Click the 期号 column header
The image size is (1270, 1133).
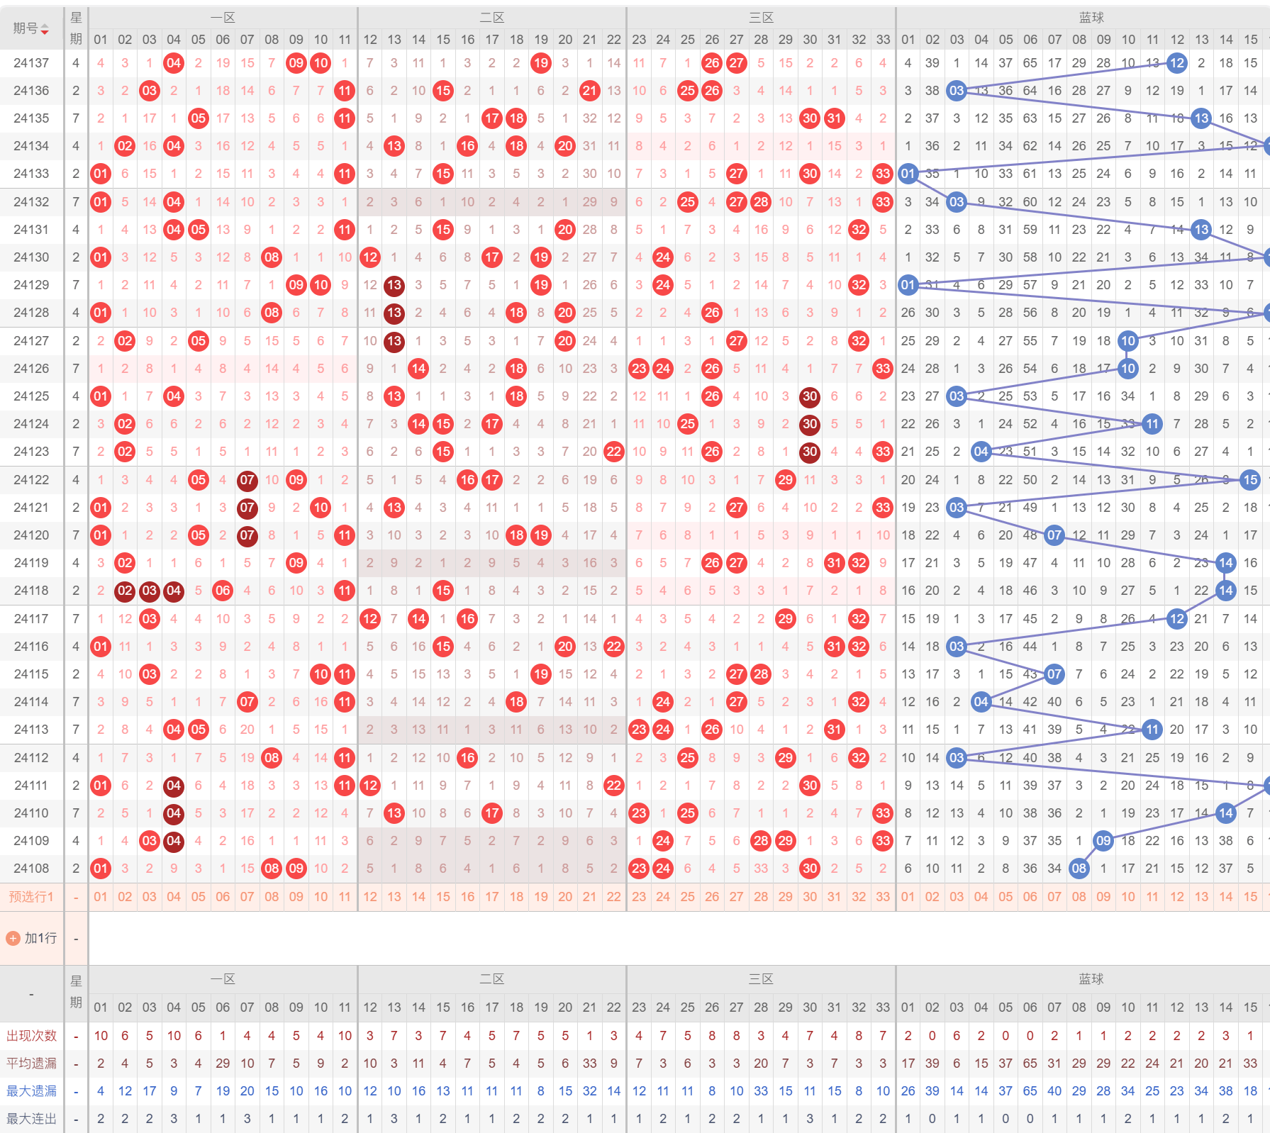(x=31, y=28)
